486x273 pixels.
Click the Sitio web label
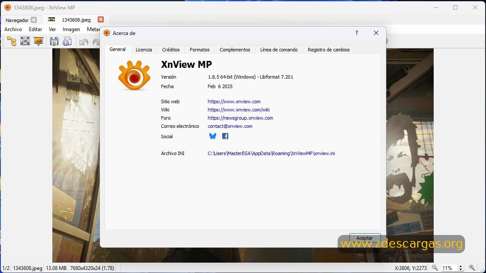(170, 102)
